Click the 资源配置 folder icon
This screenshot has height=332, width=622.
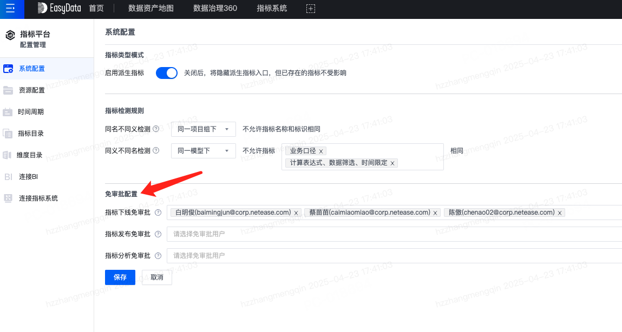pyautogui.click(x=8, y=90)
